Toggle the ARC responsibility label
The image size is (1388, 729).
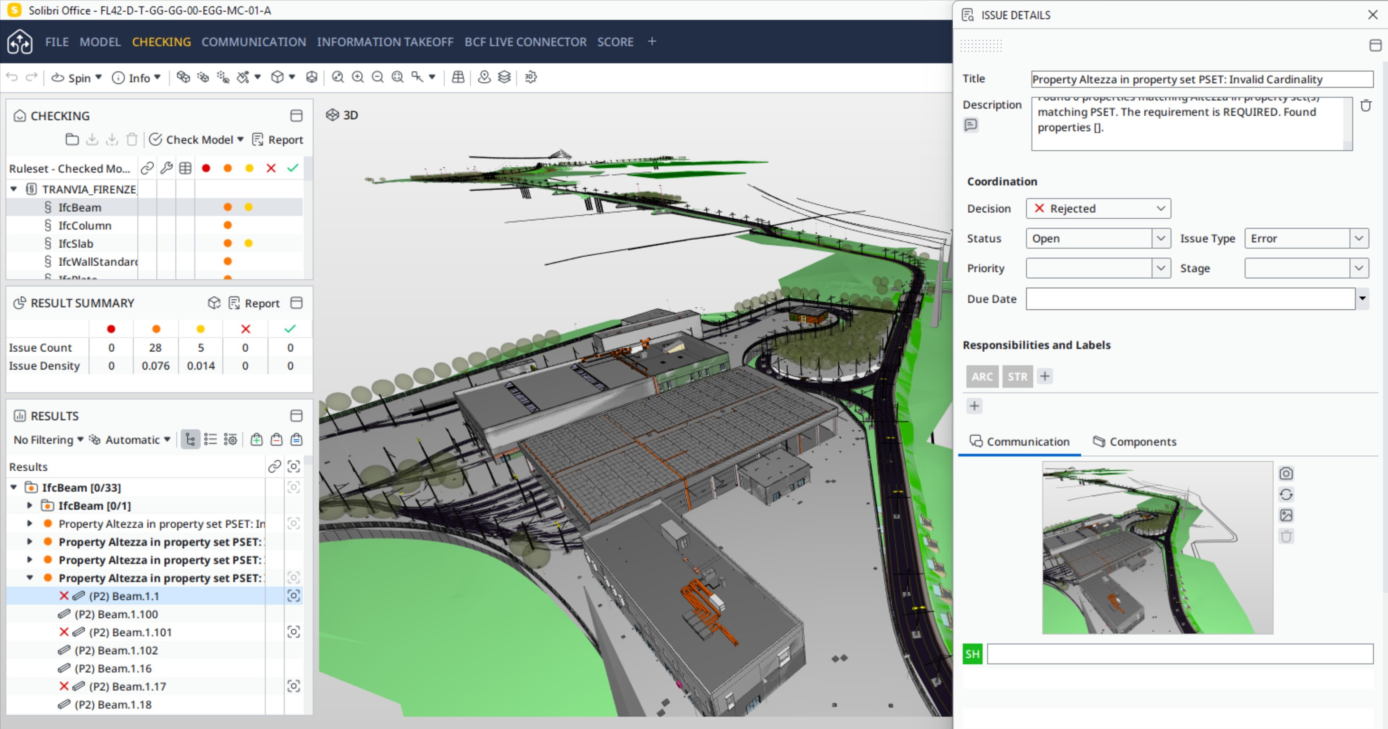click(982, 376)
